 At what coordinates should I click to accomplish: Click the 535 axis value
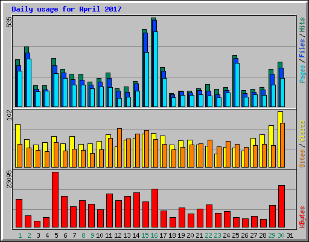9,22
